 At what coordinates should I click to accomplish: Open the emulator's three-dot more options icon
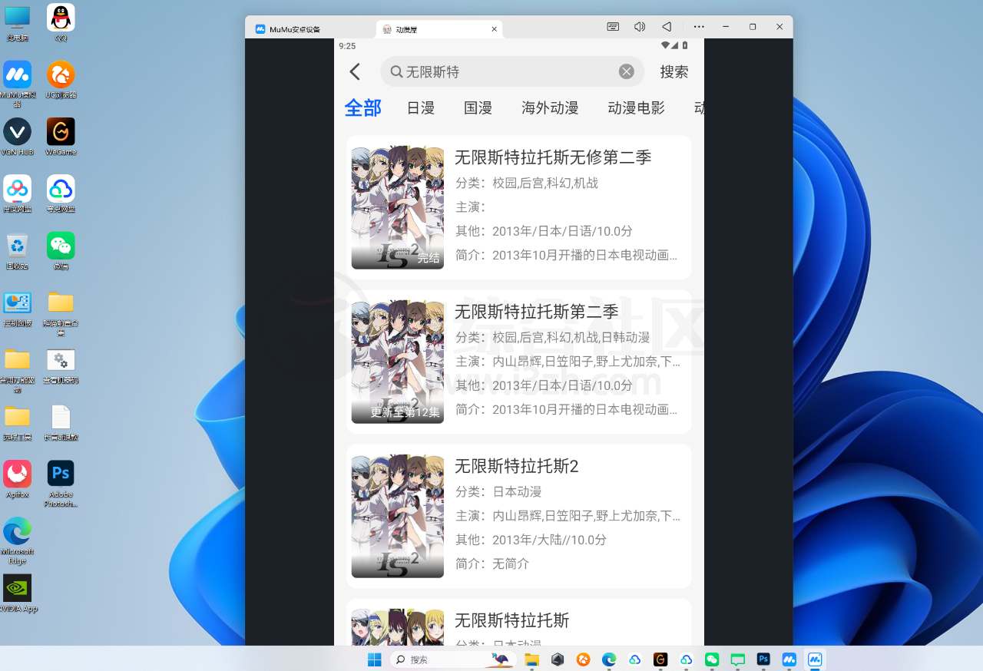(x=699, y=26)
